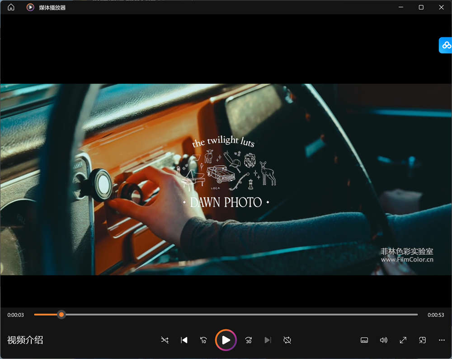Click the next track button

(x=268, y=340)
